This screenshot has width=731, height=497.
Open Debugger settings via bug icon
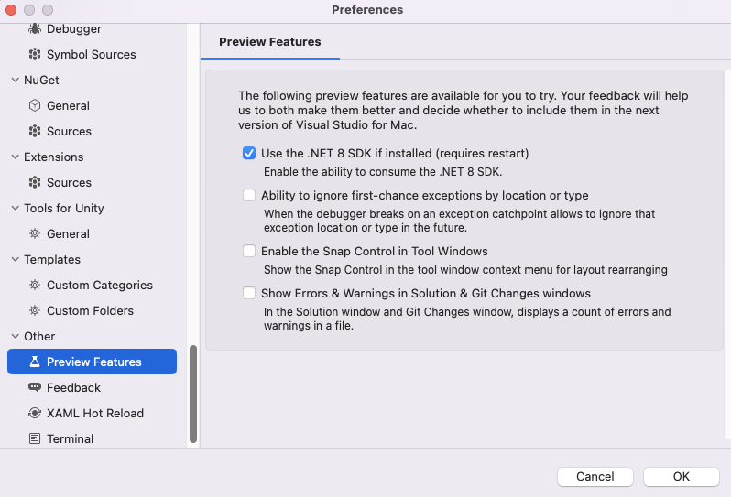[x=35, y=29]
